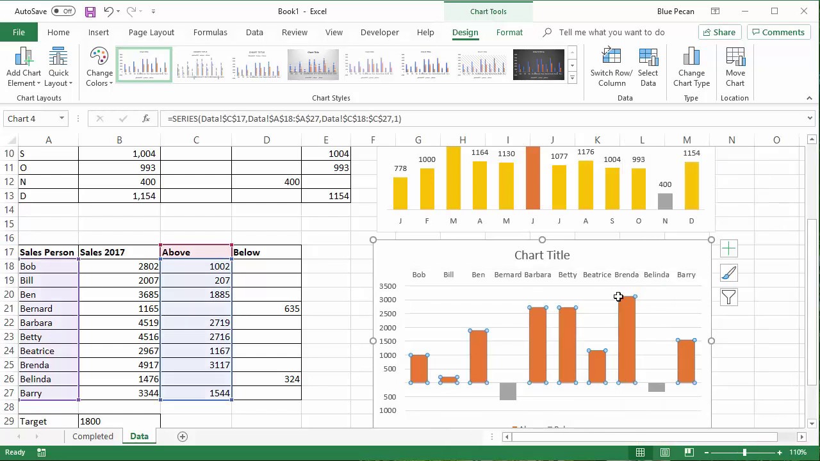Open Ribbon Display Options icon
820x461 pixels.
point(716,11)
